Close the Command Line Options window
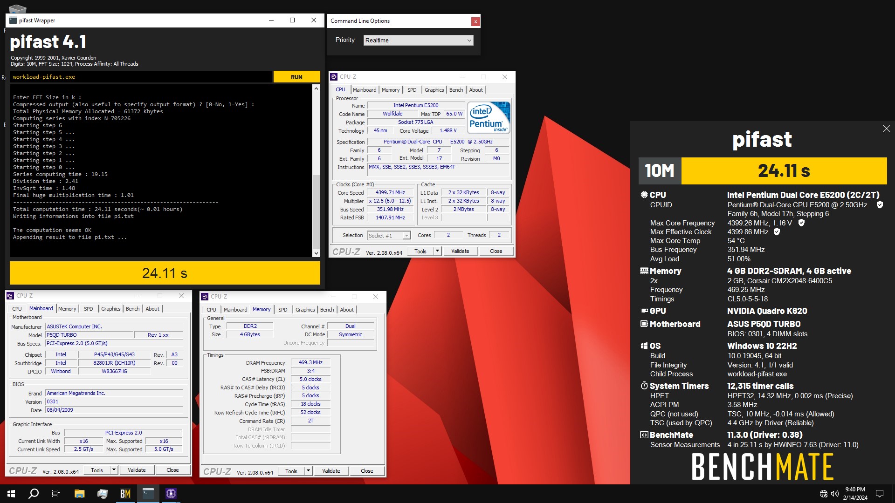The height and width of the screenshot is (503, 895). click(475, 21)
